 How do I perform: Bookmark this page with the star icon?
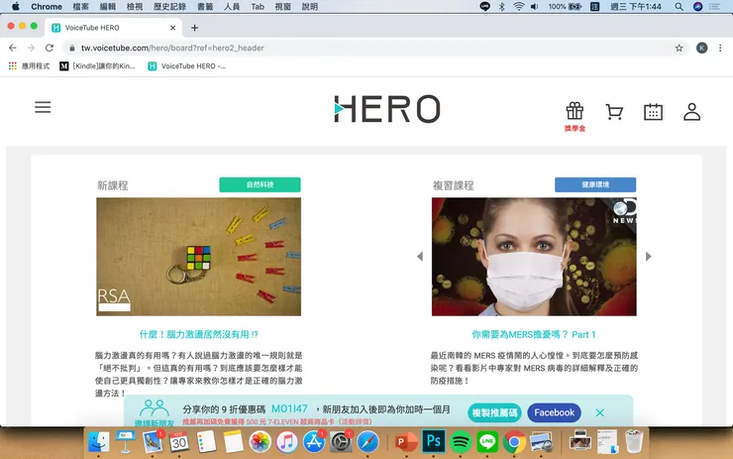pos(679,48)
